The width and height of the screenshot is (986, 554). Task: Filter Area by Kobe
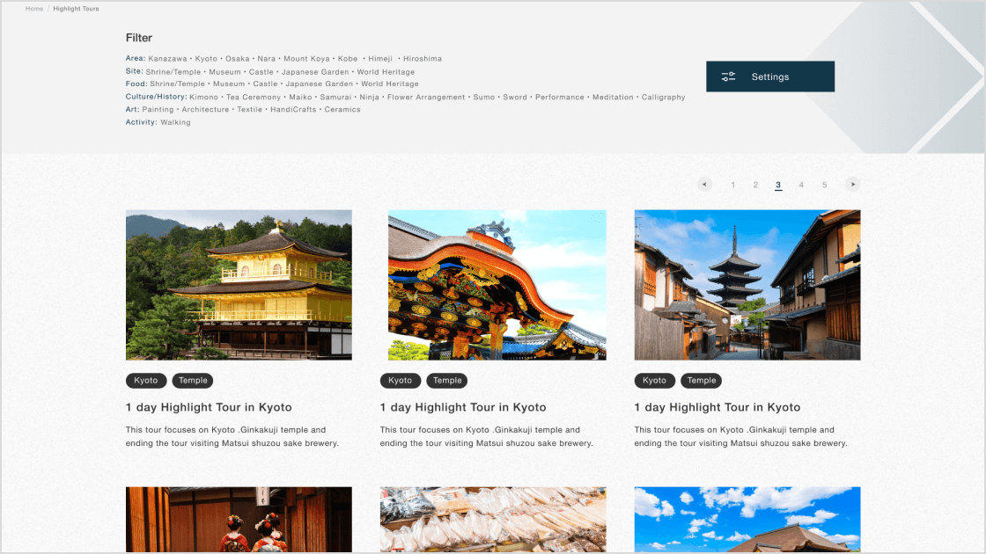tap(348, 58)
